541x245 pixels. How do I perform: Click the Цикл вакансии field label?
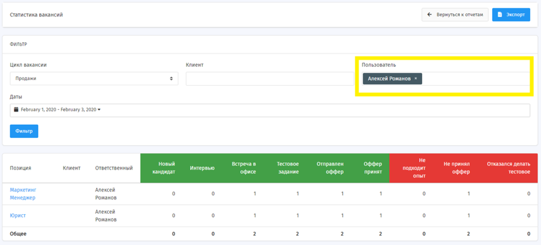[28, 65]
